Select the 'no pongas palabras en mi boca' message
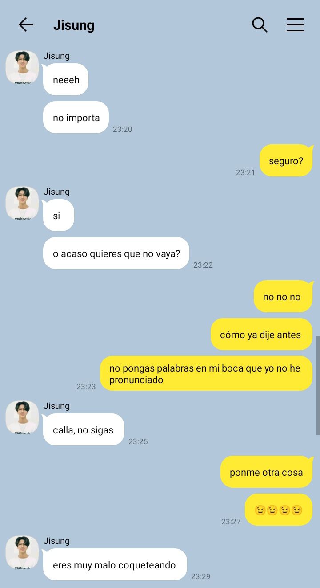The height and width of the screenshot is (588, 320). [x=206, y=373]
